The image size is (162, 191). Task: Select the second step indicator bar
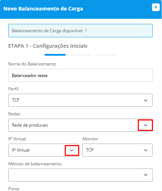[80, 55]
